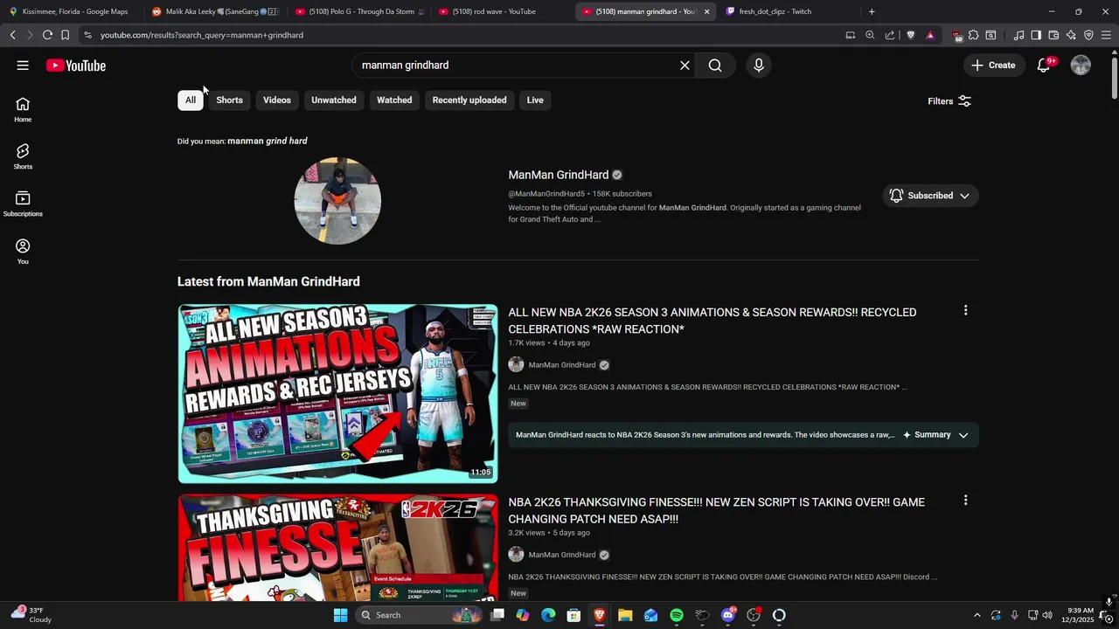
Task: Open the Season 3 Animations video title
Action: [712, 321]
